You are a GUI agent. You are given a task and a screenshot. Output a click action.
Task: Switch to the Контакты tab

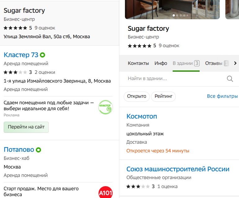[138, 63]
